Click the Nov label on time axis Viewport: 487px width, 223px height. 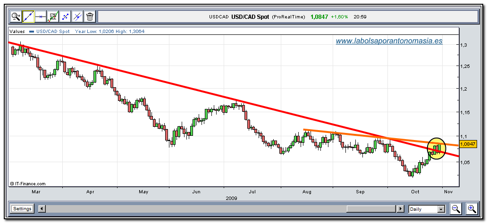[x=448, y=192]
